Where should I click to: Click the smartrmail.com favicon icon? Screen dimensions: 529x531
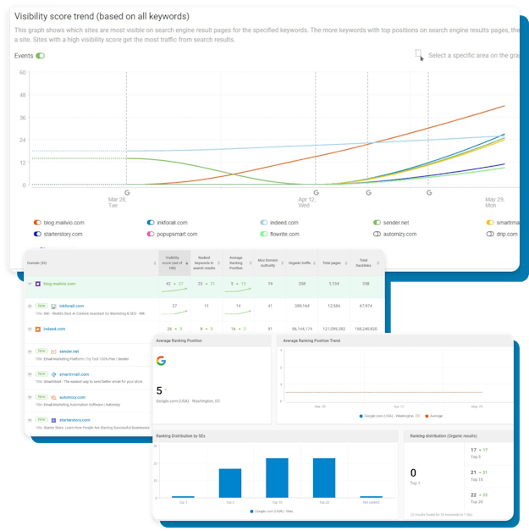point(52,373)
